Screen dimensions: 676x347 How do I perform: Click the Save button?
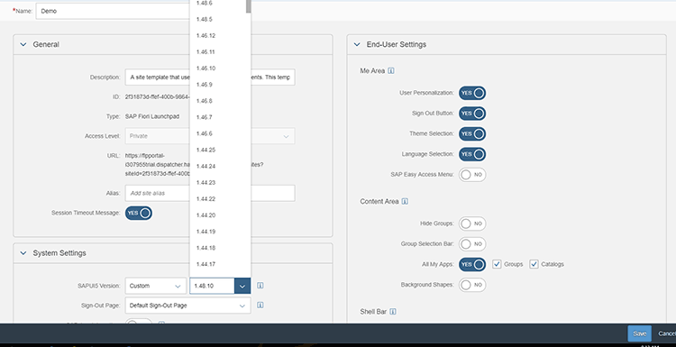click(639, 333)
